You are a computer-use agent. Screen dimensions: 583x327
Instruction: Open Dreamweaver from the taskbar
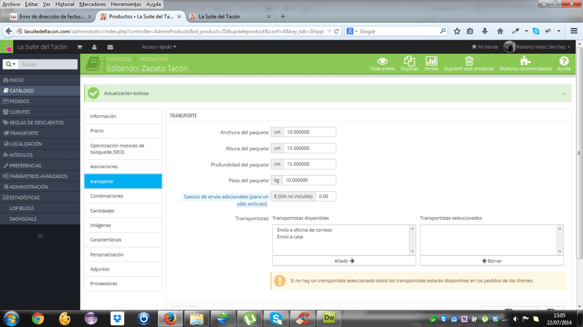point(329,318)
